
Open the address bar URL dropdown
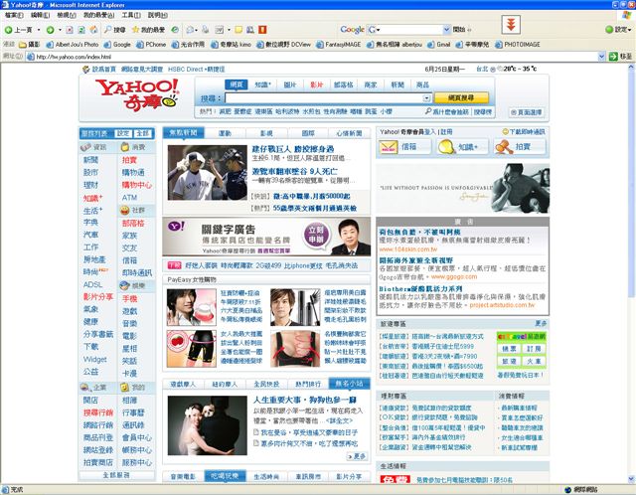tap(601, 57)
